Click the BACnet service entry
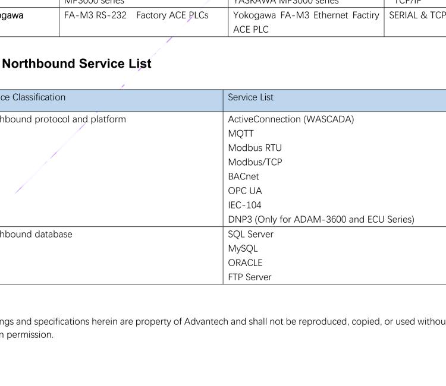 (x=244, y=176)
